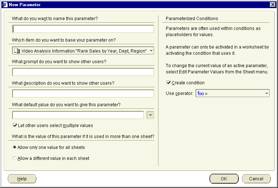Open the default value list arrow button
278x188 pixels.
pos(150,115)
